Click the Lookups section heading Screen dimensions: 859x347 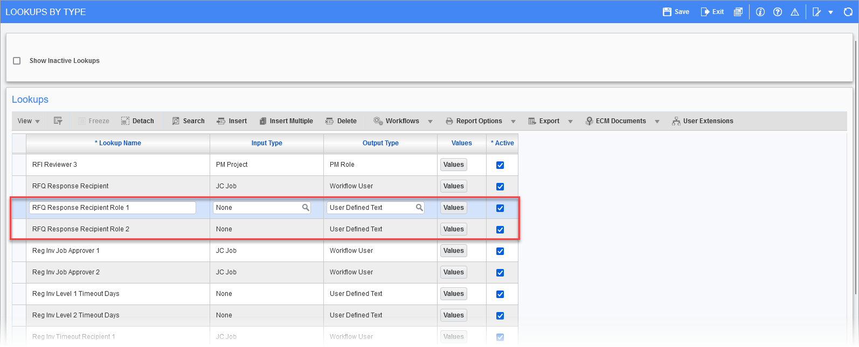pyautogui.click(x=30, y=100)
